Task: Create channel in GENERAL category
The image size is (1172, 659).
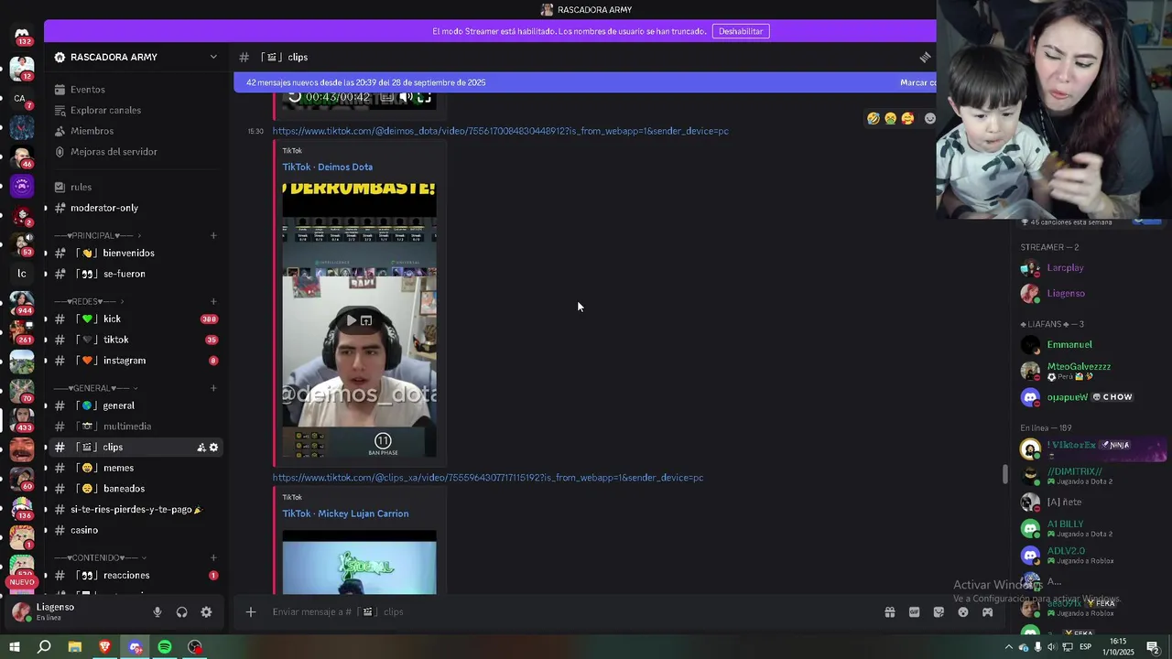Action: pos(213,388)
